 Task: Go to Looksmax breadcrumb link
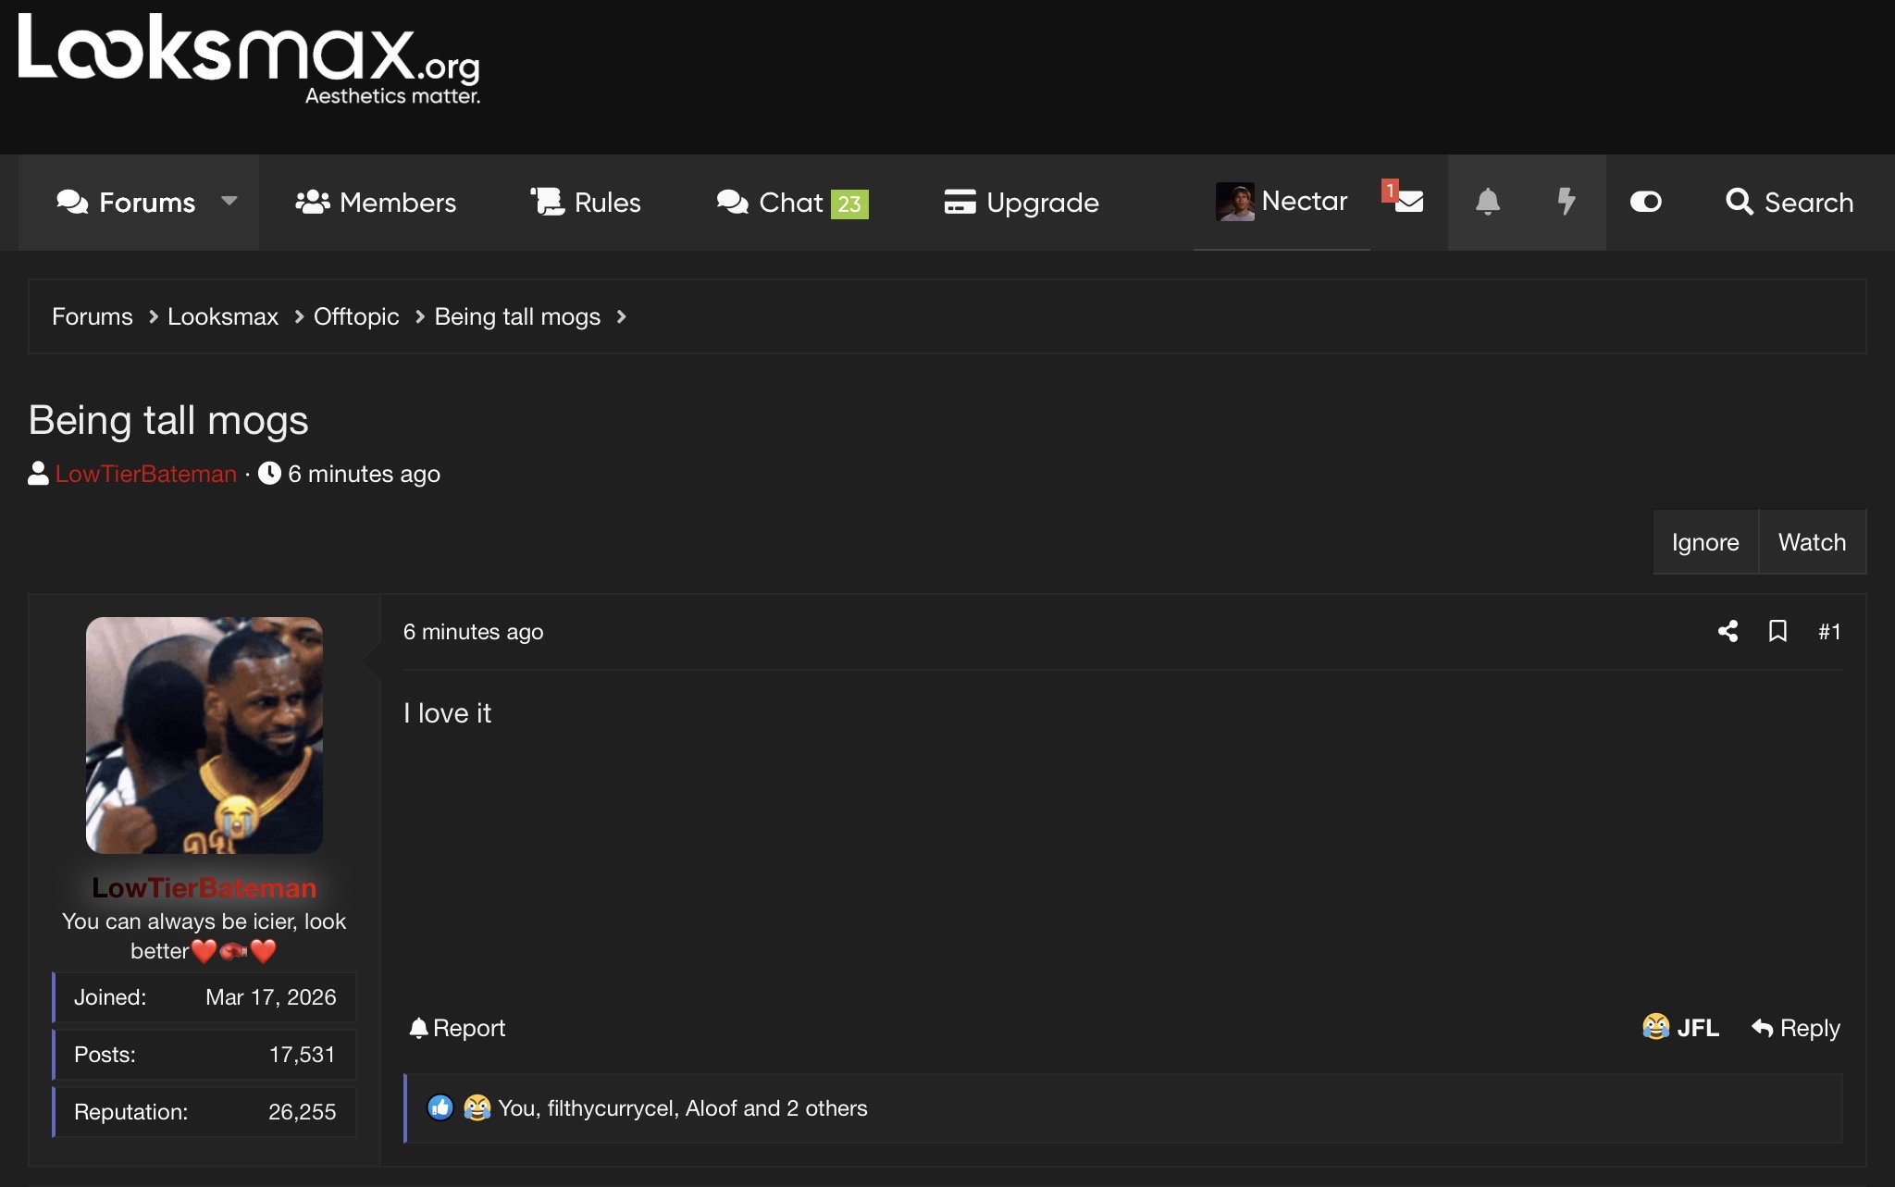(223, 316)
